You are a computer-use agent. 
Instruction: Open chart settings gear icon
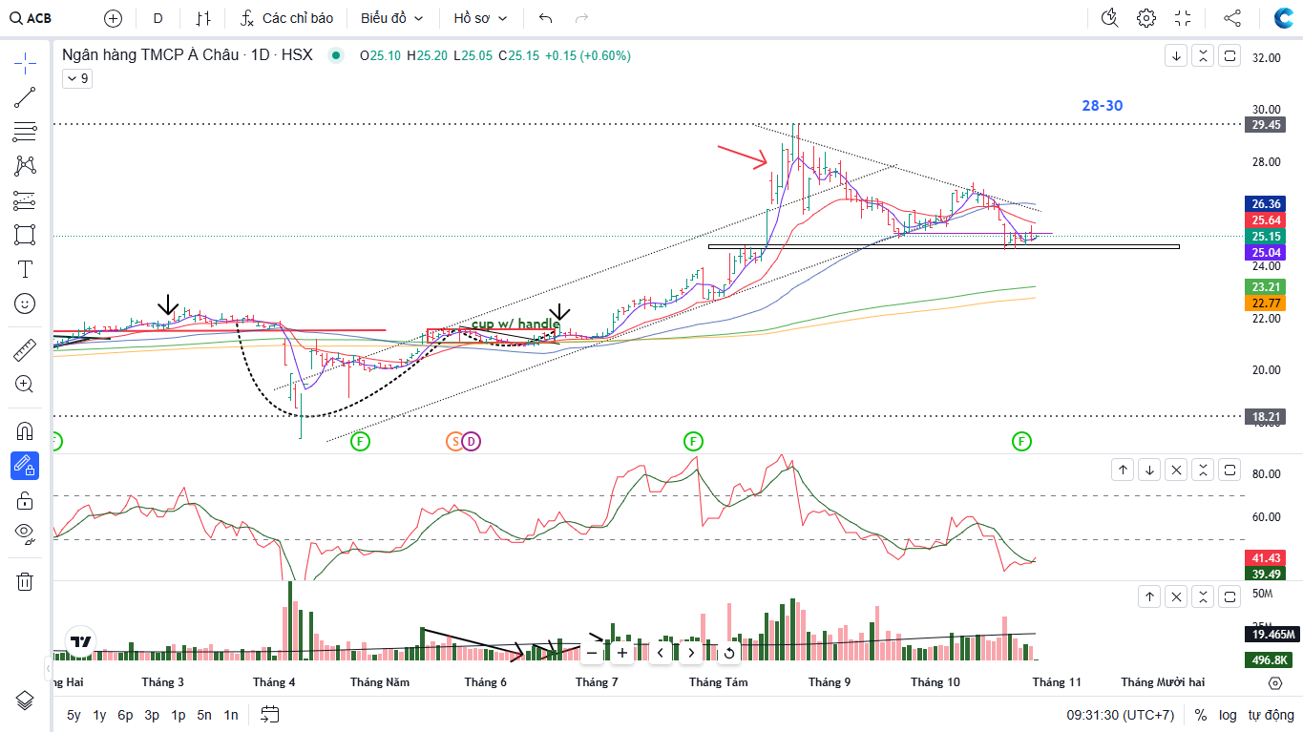tap(1146, 18)
